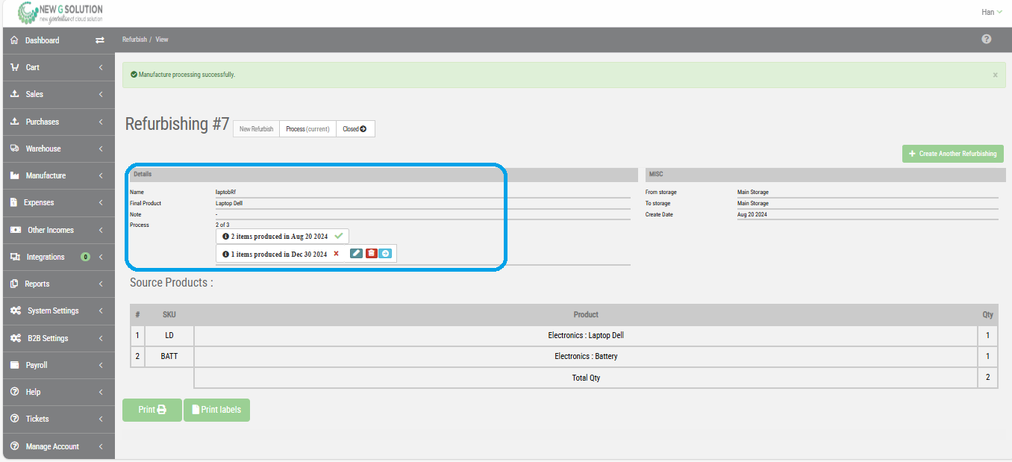
Task: Click the blue arrow proceed icon
Action: [x=385, y=254]
